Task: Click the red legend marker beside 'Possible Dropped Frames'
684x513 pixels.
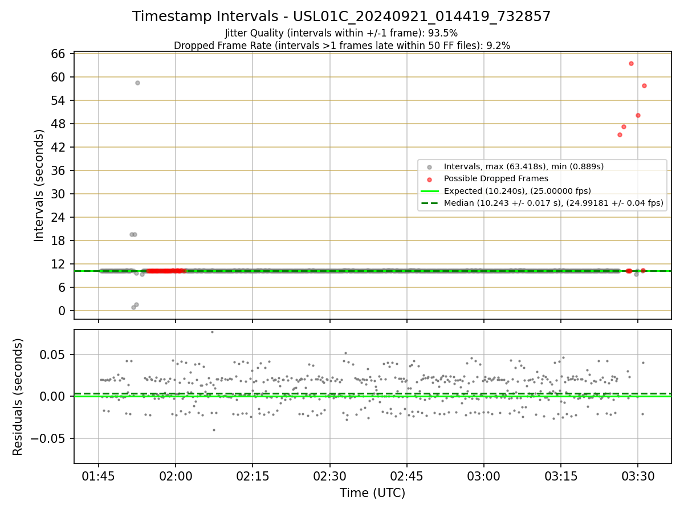Action: pyautogui.click(x=429, y=179)
